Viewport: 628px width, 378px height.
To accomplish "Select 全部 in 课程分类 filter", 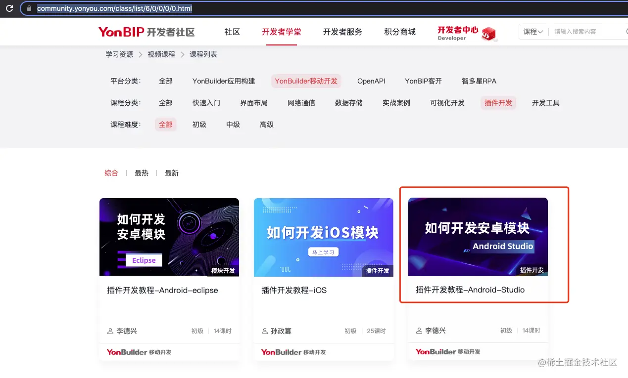I will pyautogui.click(x=166, y=103).
